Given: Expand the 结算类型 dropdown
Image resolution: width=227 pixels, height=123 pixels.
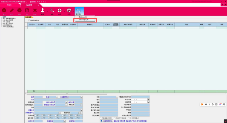Looking at the screenshot, I should click(x=65, y=121).
